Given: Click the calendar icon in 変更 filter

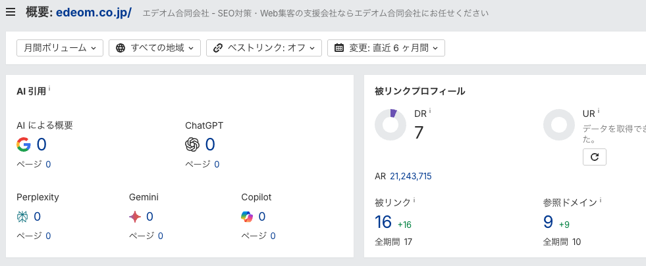Looking at the screenshot, I should (338, 48).
